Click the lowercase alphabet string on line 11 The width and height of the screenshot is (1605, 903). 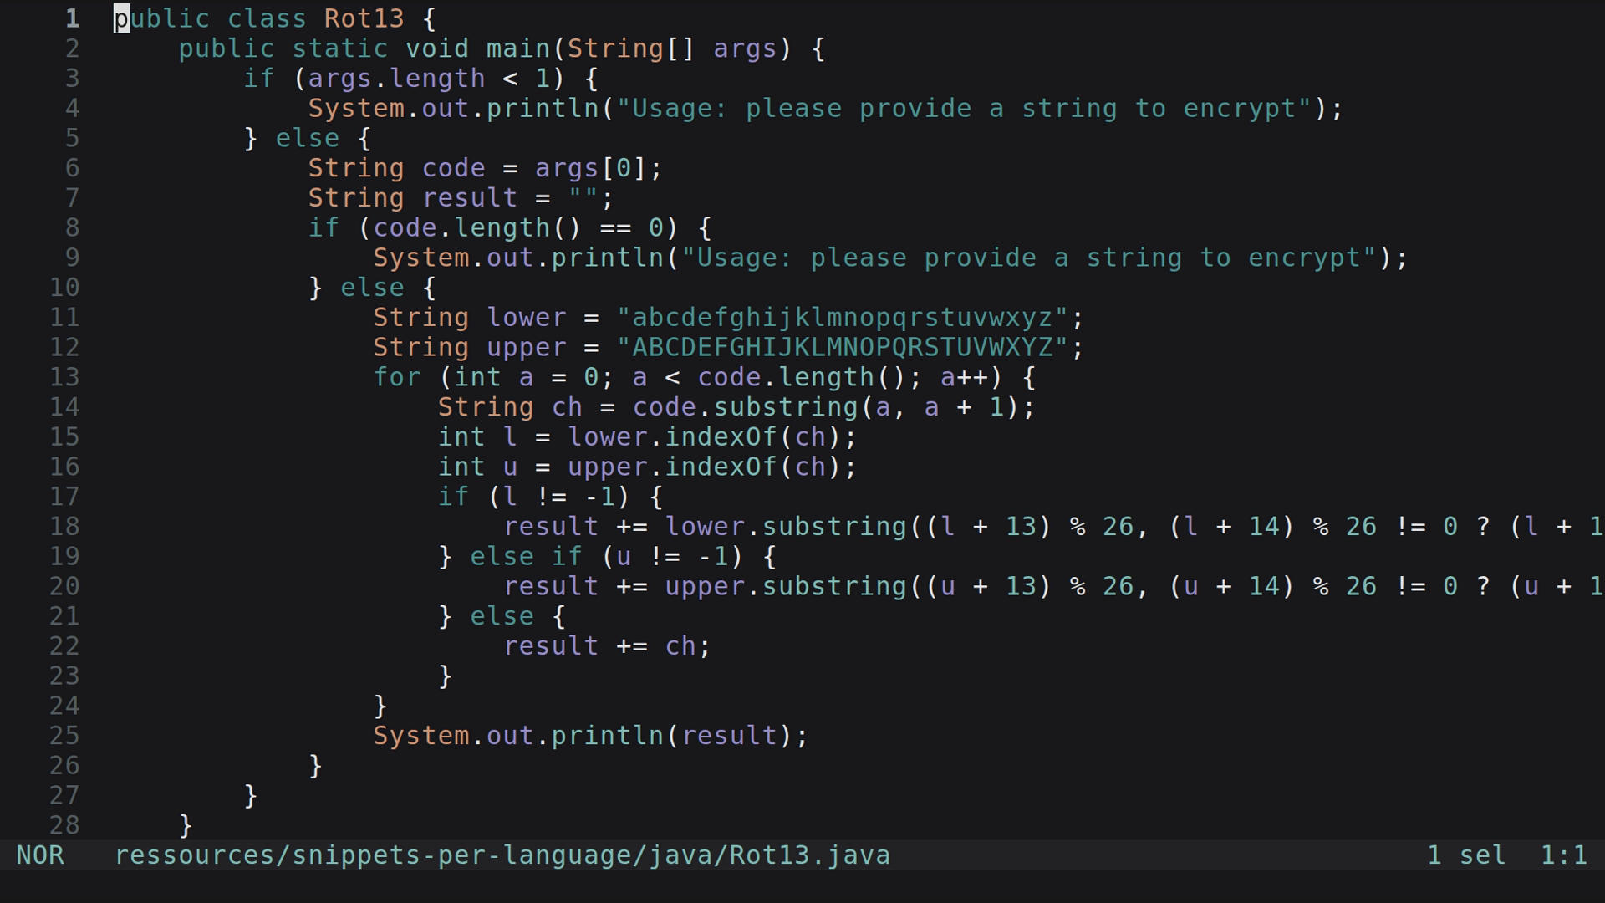tap(848, 317)
